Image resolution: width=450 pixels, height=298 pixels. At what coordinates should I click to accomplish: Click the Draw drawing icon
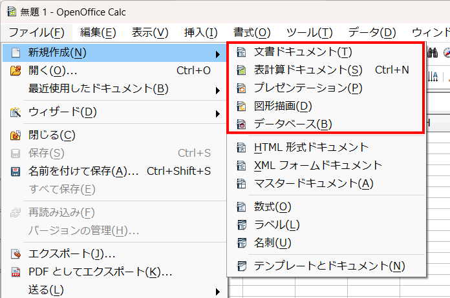coord(241,106)
